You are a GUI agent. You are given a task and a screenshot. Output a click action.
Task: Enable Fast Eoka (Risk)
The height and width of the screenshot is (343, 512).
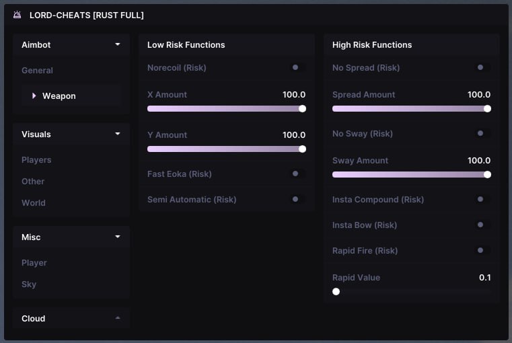pyautogui.click(x=296, y=174)
